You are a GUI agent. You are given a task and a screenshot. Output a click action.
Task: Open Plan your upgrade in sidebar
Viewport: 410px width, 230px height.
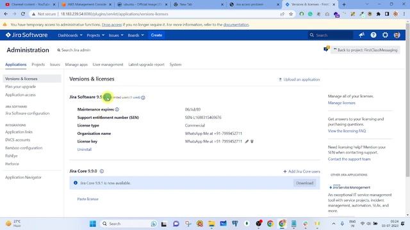click(20, 87)
